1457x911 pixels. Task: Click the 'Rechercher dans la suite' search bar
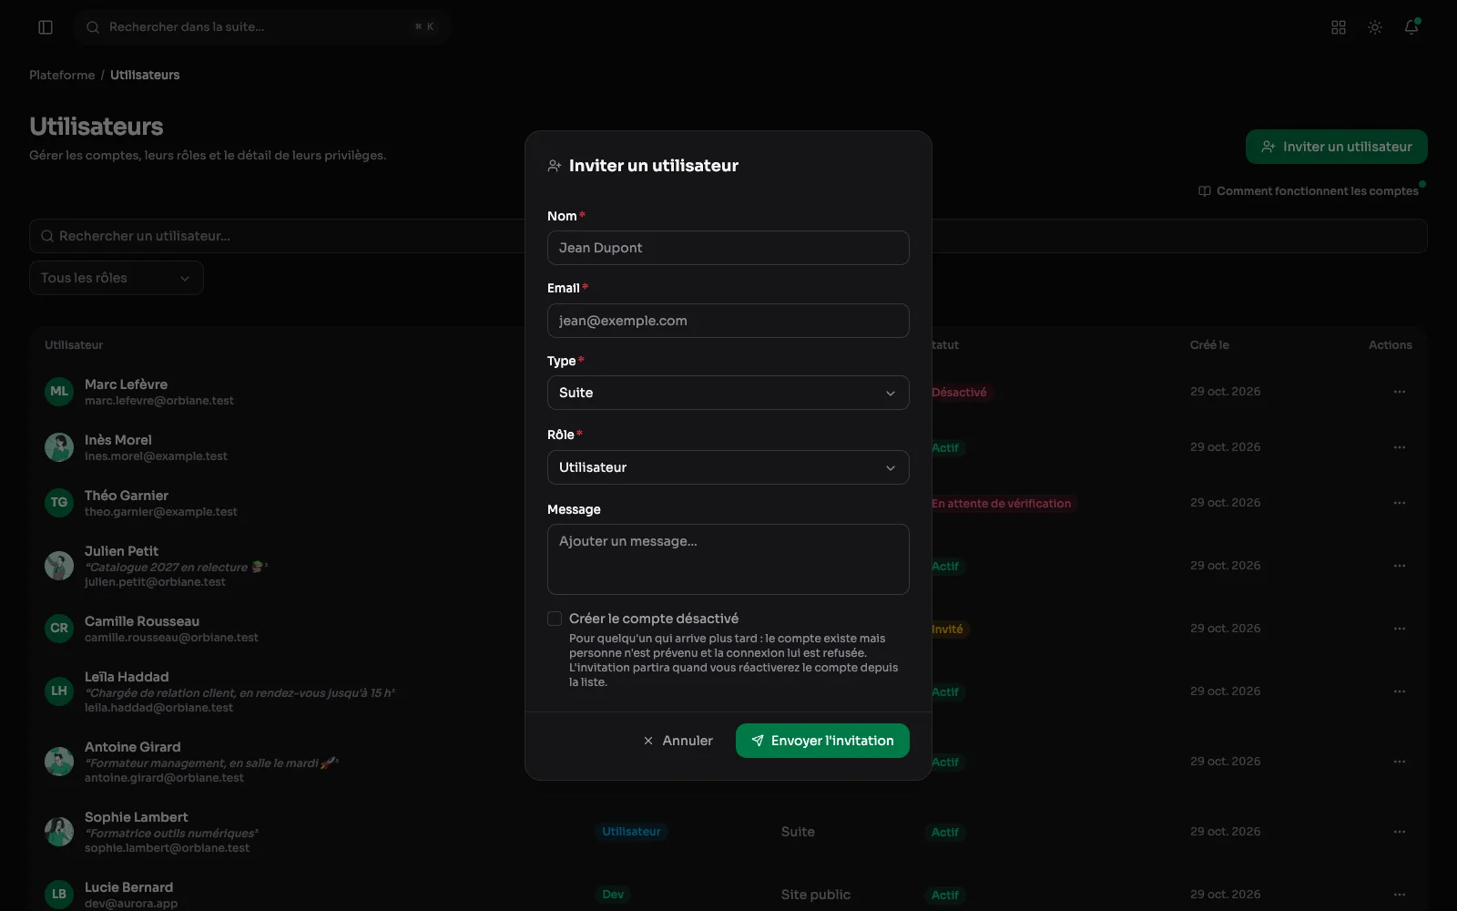(x=262, y=27)
